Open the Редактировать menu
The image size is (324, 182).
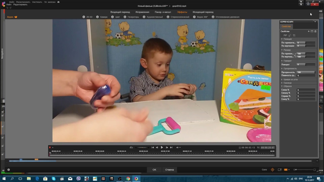pos(21,5)
